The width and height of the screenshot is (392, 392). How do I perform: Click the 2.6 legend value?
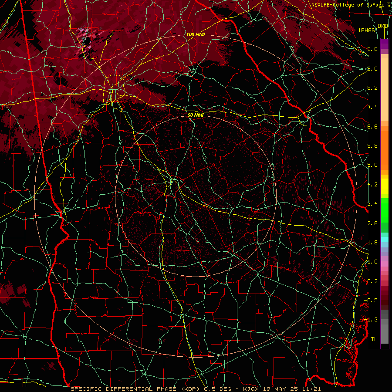click(x=372, y=223)
